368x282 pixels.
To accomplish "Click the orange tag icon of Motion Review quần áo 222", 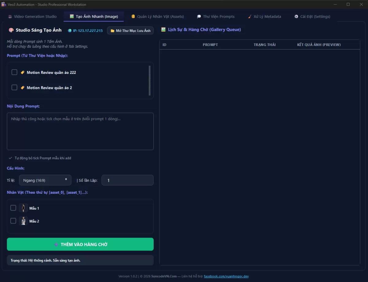I will [x=22, y=72].
